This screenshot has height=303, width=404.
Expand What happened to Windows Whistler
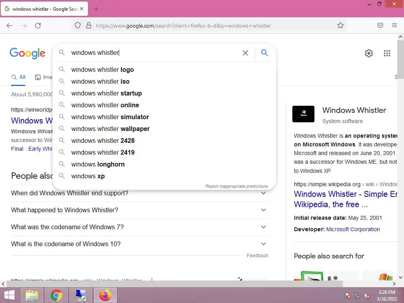tap(140, 210)
